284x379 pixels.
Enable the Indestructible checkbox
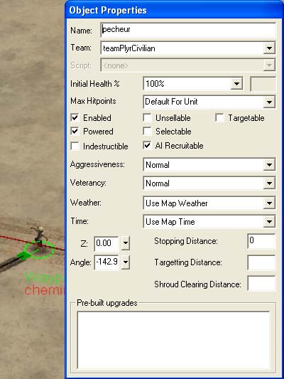point(75,146)
